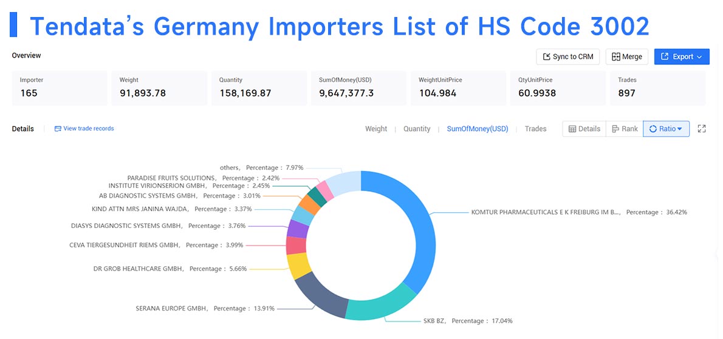Click the DR GROB HEALTHCARE GMBH label
Viewport: 723px width, 339px height.
[170, 269]
